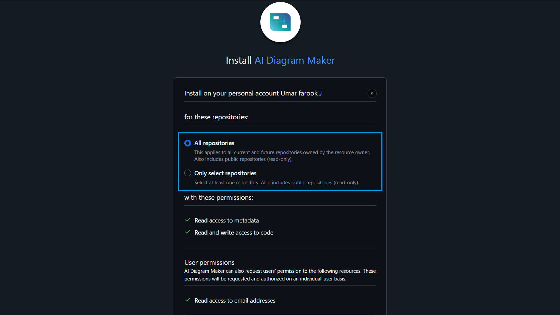This screenshot has width=560, height=315.
Task: Click the checkmark beside email addresses permission
Action: tap(187, 300)
